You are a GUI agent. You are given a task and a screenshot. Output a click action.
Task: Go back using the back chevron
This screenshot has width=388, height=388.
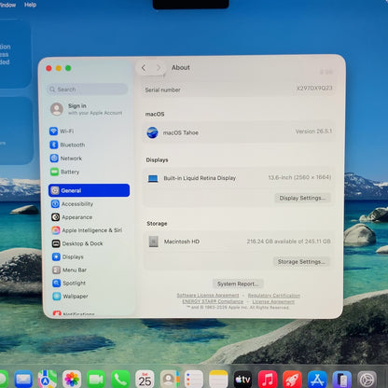click(144, 68)
